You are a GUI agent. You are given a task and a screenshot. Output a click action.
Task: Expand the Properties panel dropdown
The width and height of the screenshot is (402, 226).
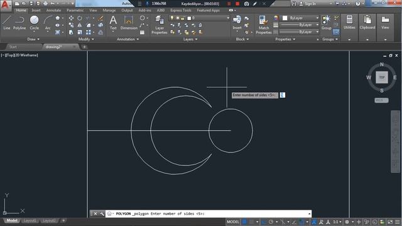point(285,39)
